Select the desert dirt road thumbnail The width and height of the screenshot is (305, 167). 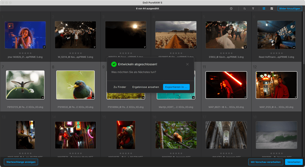tap(176, 35)
